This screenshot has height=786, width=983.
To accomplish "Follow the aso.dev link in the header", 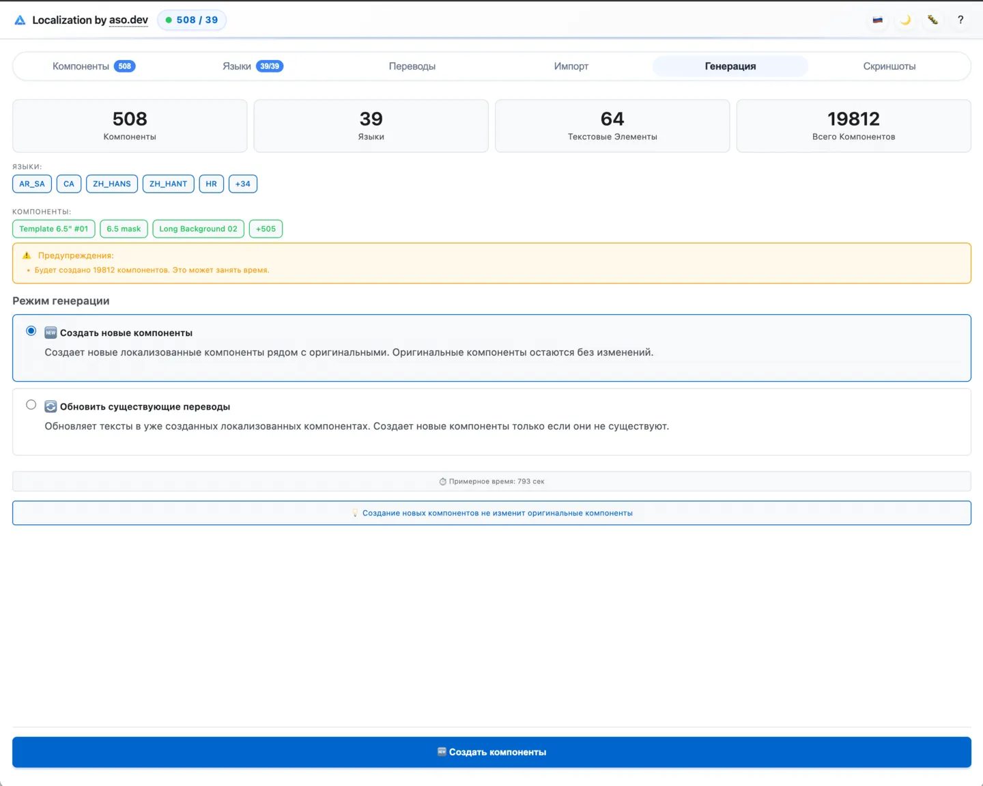I will point(128,20).
